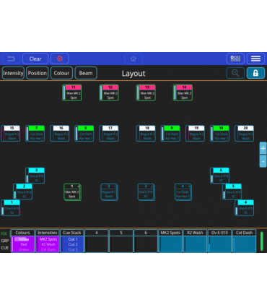Image resolution: width=267 pixels, height=305 pixels.
Task: Select cyan fixture 2 Ova E-910 FC
Action: coord(23,192)
